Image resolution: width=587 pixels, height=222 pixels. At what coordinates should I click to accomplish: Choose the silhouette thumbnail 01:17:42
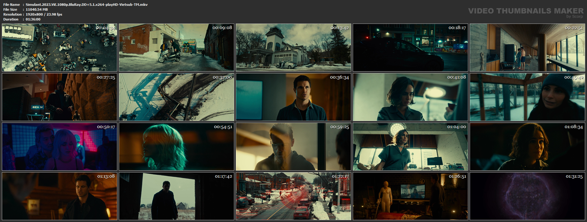[x=176, y=196]
